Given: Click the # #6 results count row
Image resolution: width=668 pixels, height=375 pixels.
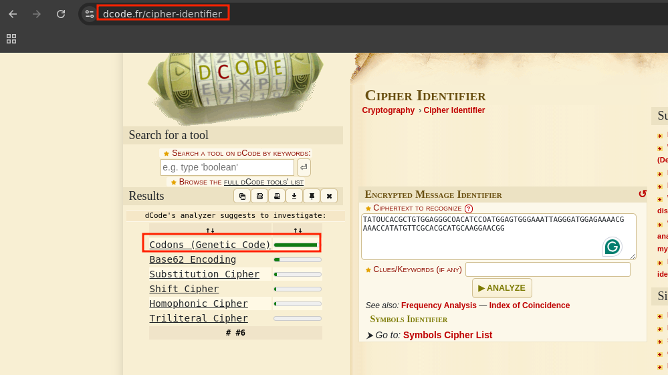Looking at the screenshot, I should click(235, 333).
